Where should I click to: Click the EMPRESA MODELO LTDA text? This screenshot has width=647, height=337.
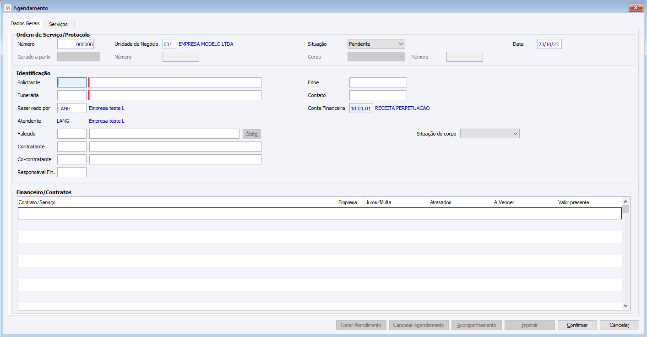(206, 44)
